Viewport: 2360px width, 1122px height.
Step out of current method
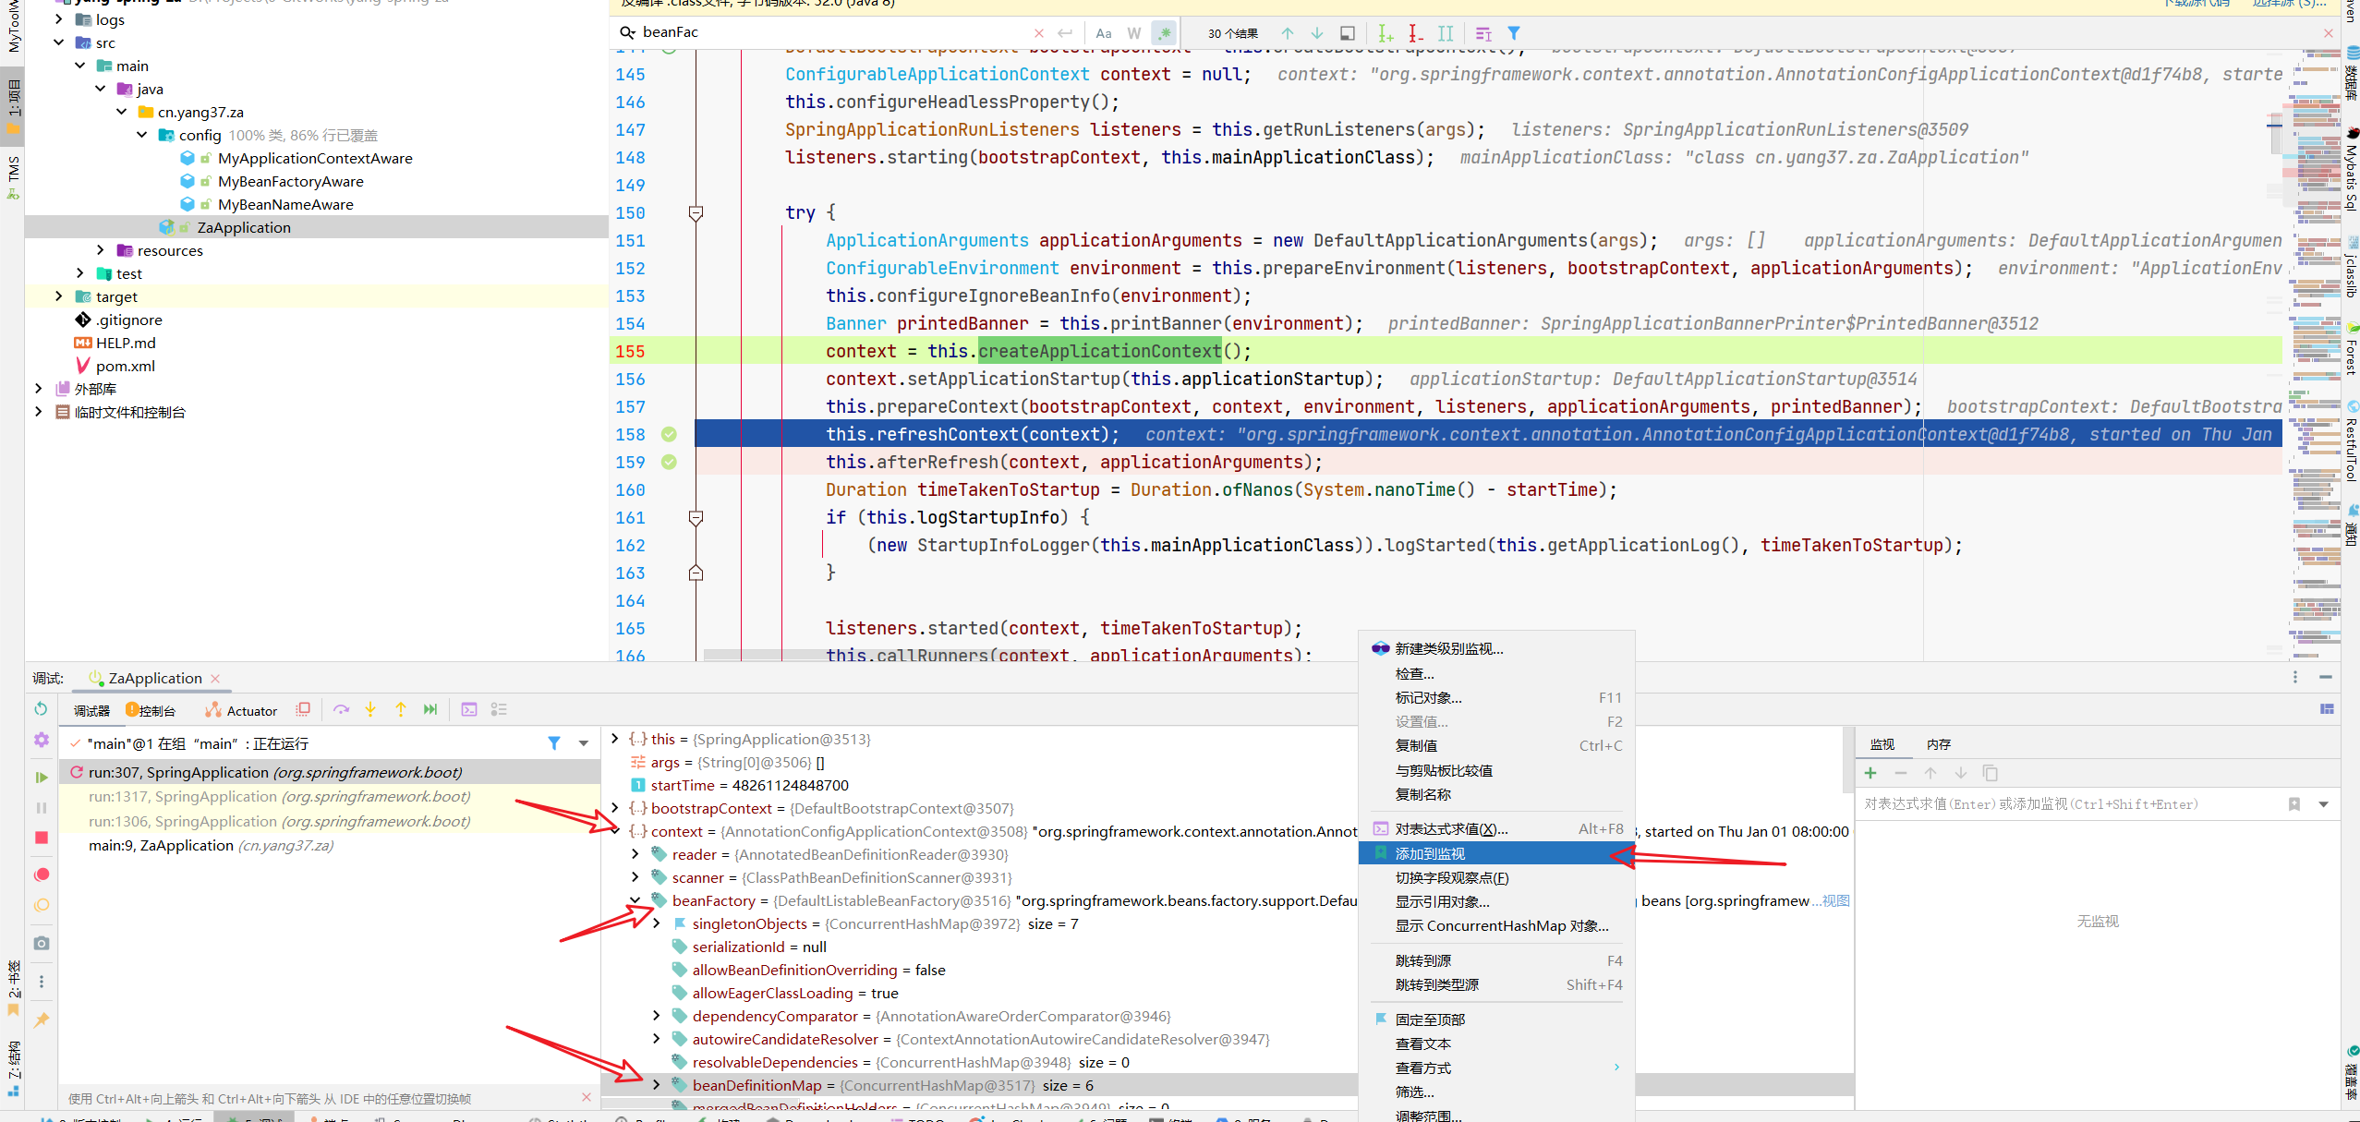401,709
